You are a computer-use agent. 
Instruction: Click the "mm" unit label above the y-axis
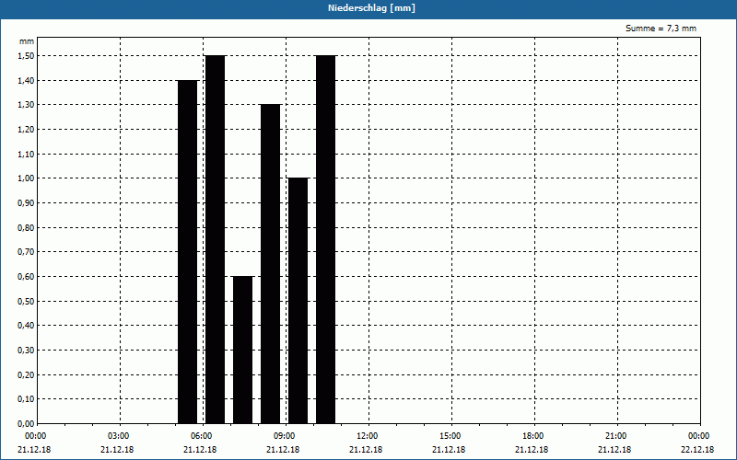[x=27, y=41]
